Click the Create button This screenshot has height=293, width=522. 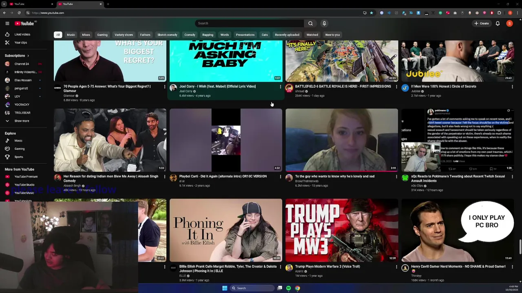481,23
